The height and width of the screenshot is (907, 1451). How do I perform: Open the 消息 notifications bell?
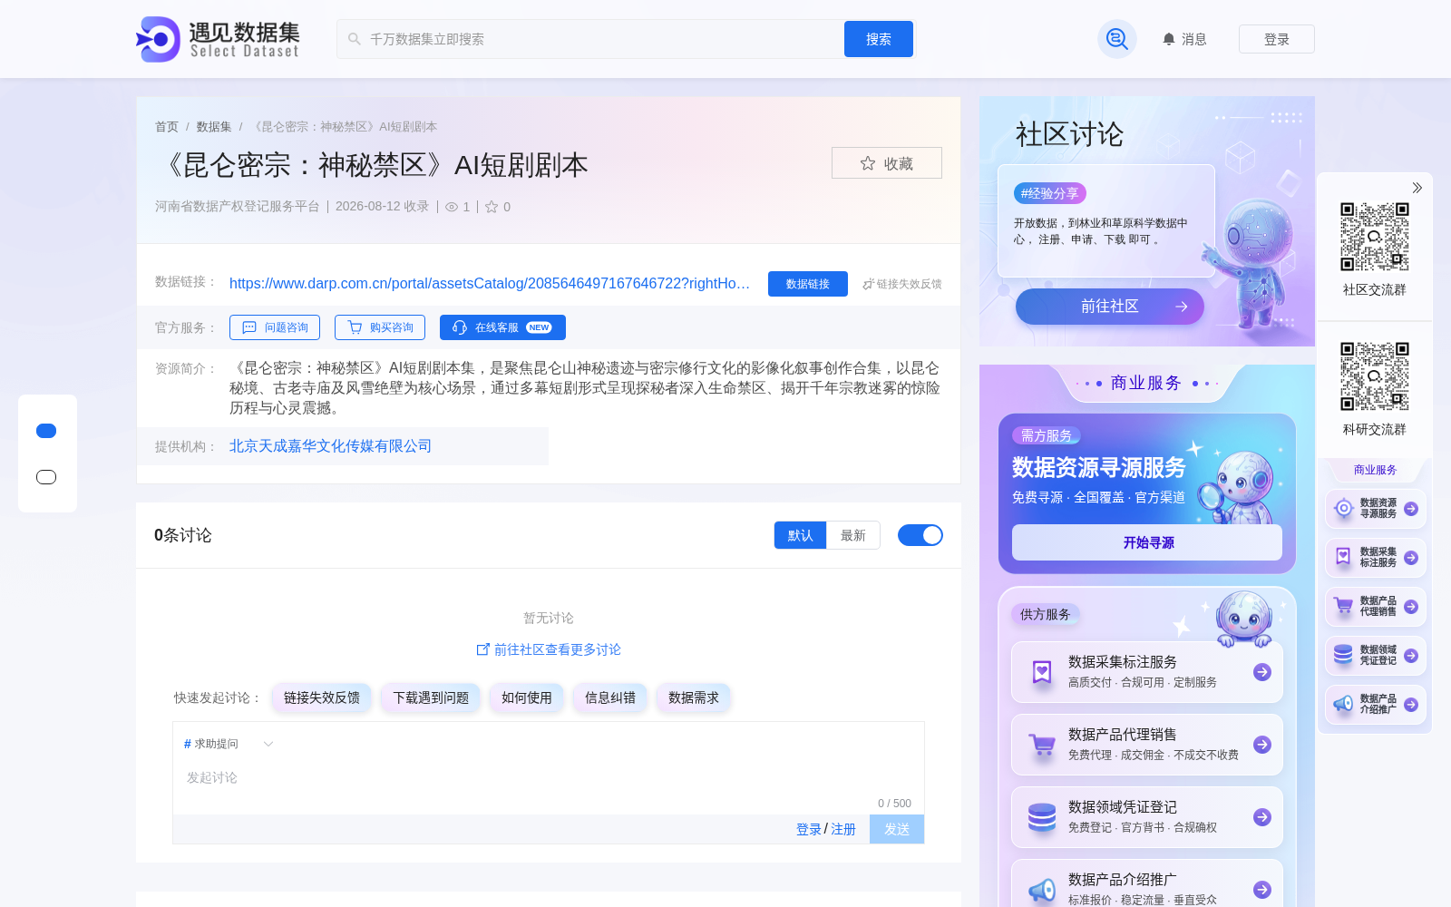coord(1184,39)
